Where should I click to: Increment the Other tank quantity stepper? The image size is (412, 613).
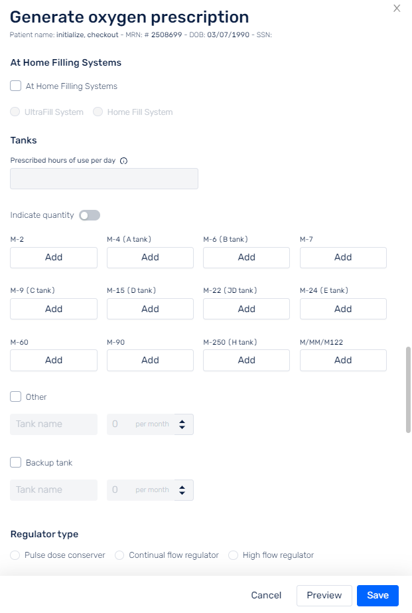click(182, 421)
